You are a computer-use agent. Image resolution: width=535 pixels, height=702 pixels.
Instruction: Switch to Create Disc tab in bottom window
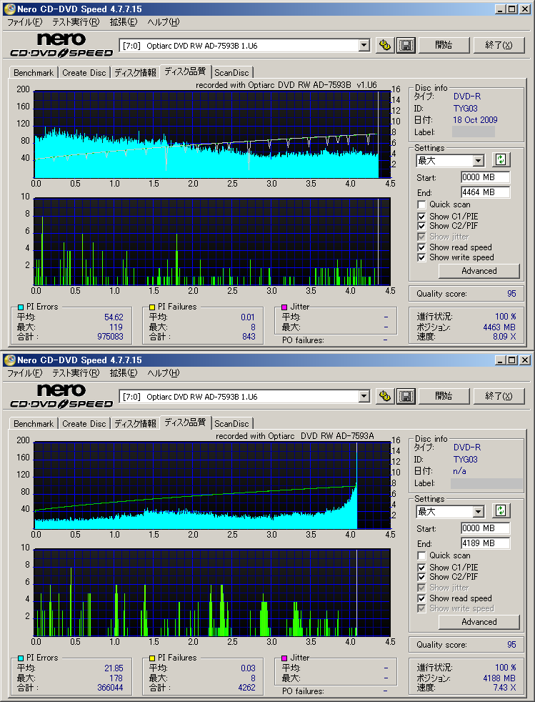pos(84,423)
